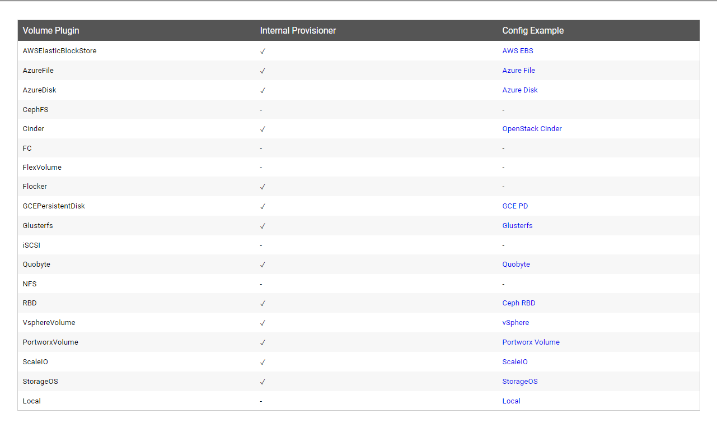The height and width of the screenshot is (427, 717).
Task: Select the AzureDisk plugin name
Action: pyautogui.click(x=39, y=90)
